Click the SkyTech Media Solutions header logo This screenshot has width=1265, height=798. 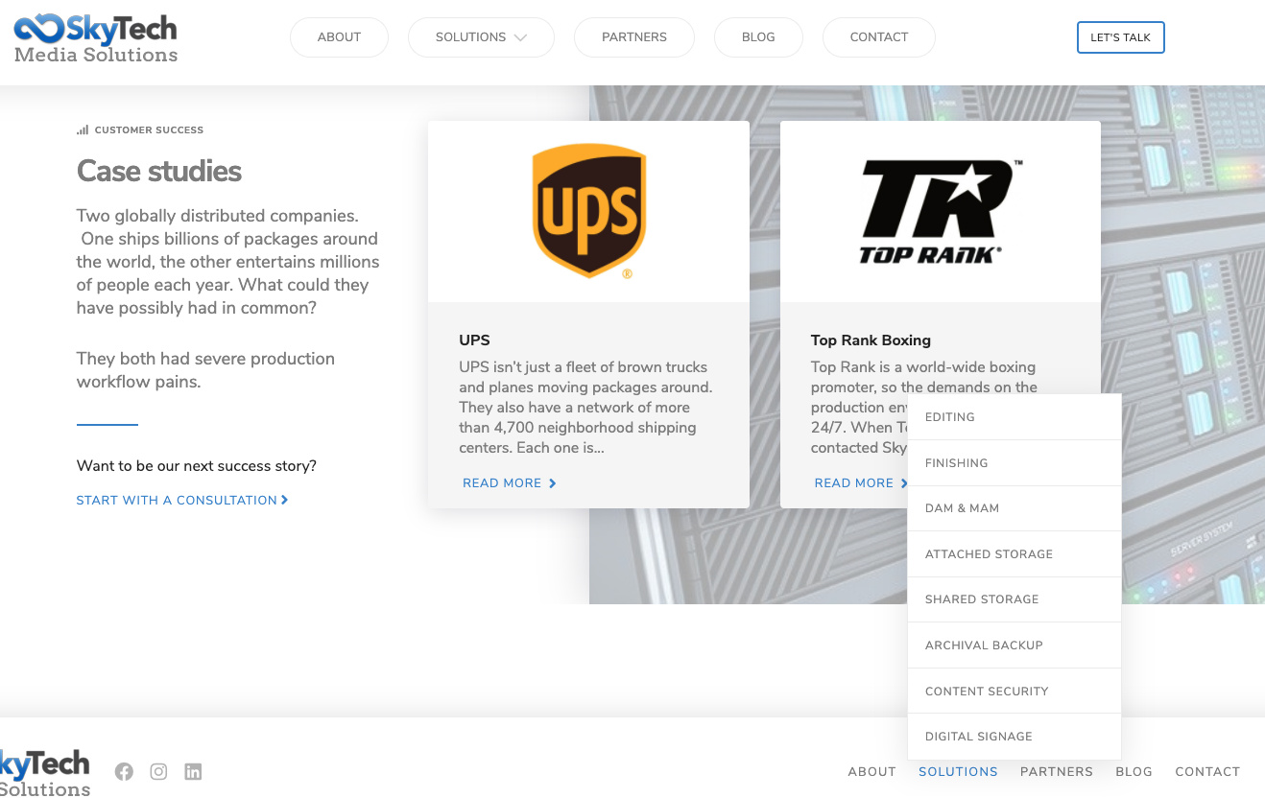pos(96,38)
